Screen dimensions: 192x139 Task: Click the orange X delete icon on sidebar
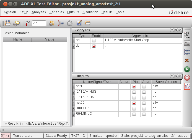[x=187, y=60]
